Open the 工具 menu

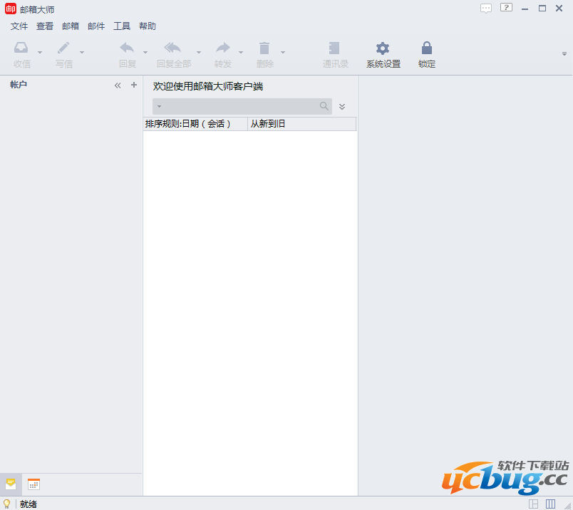(122, 26)
